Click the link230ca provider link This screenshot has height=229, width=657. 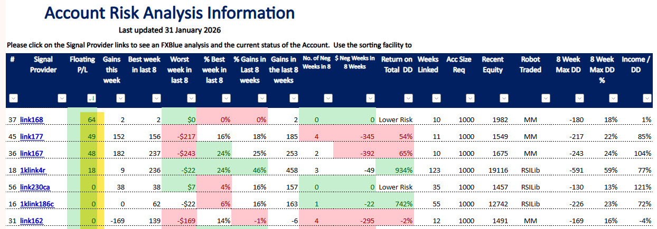(35, 187)
